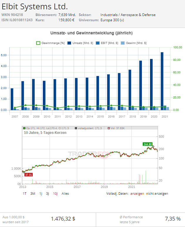The height and width of the screenshot is (227, 185).
Task: Click the 7,35 % performance value
Action: pyautogui.click(x=173, y=219)
